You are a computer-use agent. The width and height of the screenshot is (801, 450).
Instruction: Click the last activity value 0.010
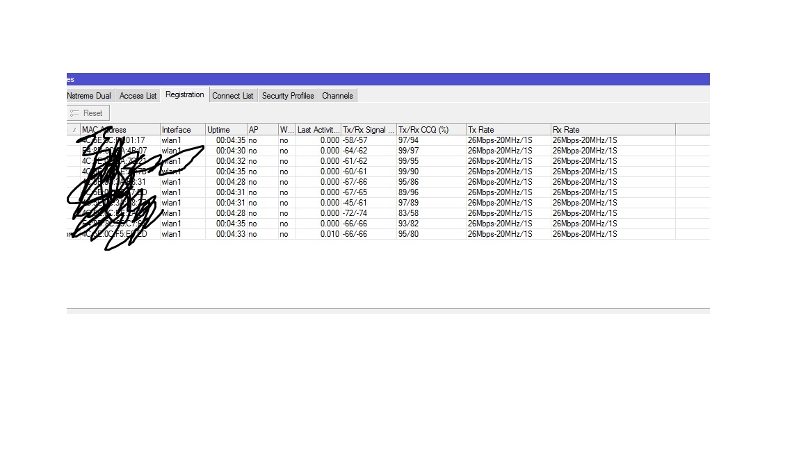pyautogui.click(x=330, y=234)
